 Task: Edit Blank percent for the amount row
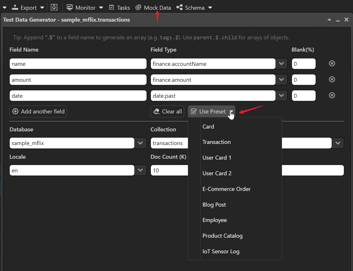pyautogui.click(x=304, y=80)
